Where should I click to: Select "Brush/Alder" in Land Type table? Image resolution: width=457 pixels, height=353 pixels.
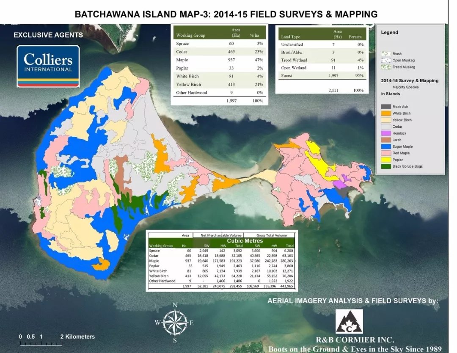[x=292, y=52]
